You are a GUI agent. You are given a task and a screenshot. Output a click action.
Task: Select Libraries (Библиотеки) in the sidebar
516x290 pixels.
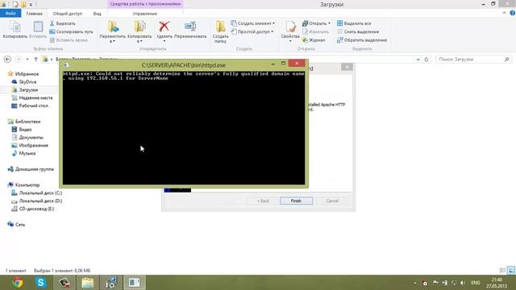(24, 122)
